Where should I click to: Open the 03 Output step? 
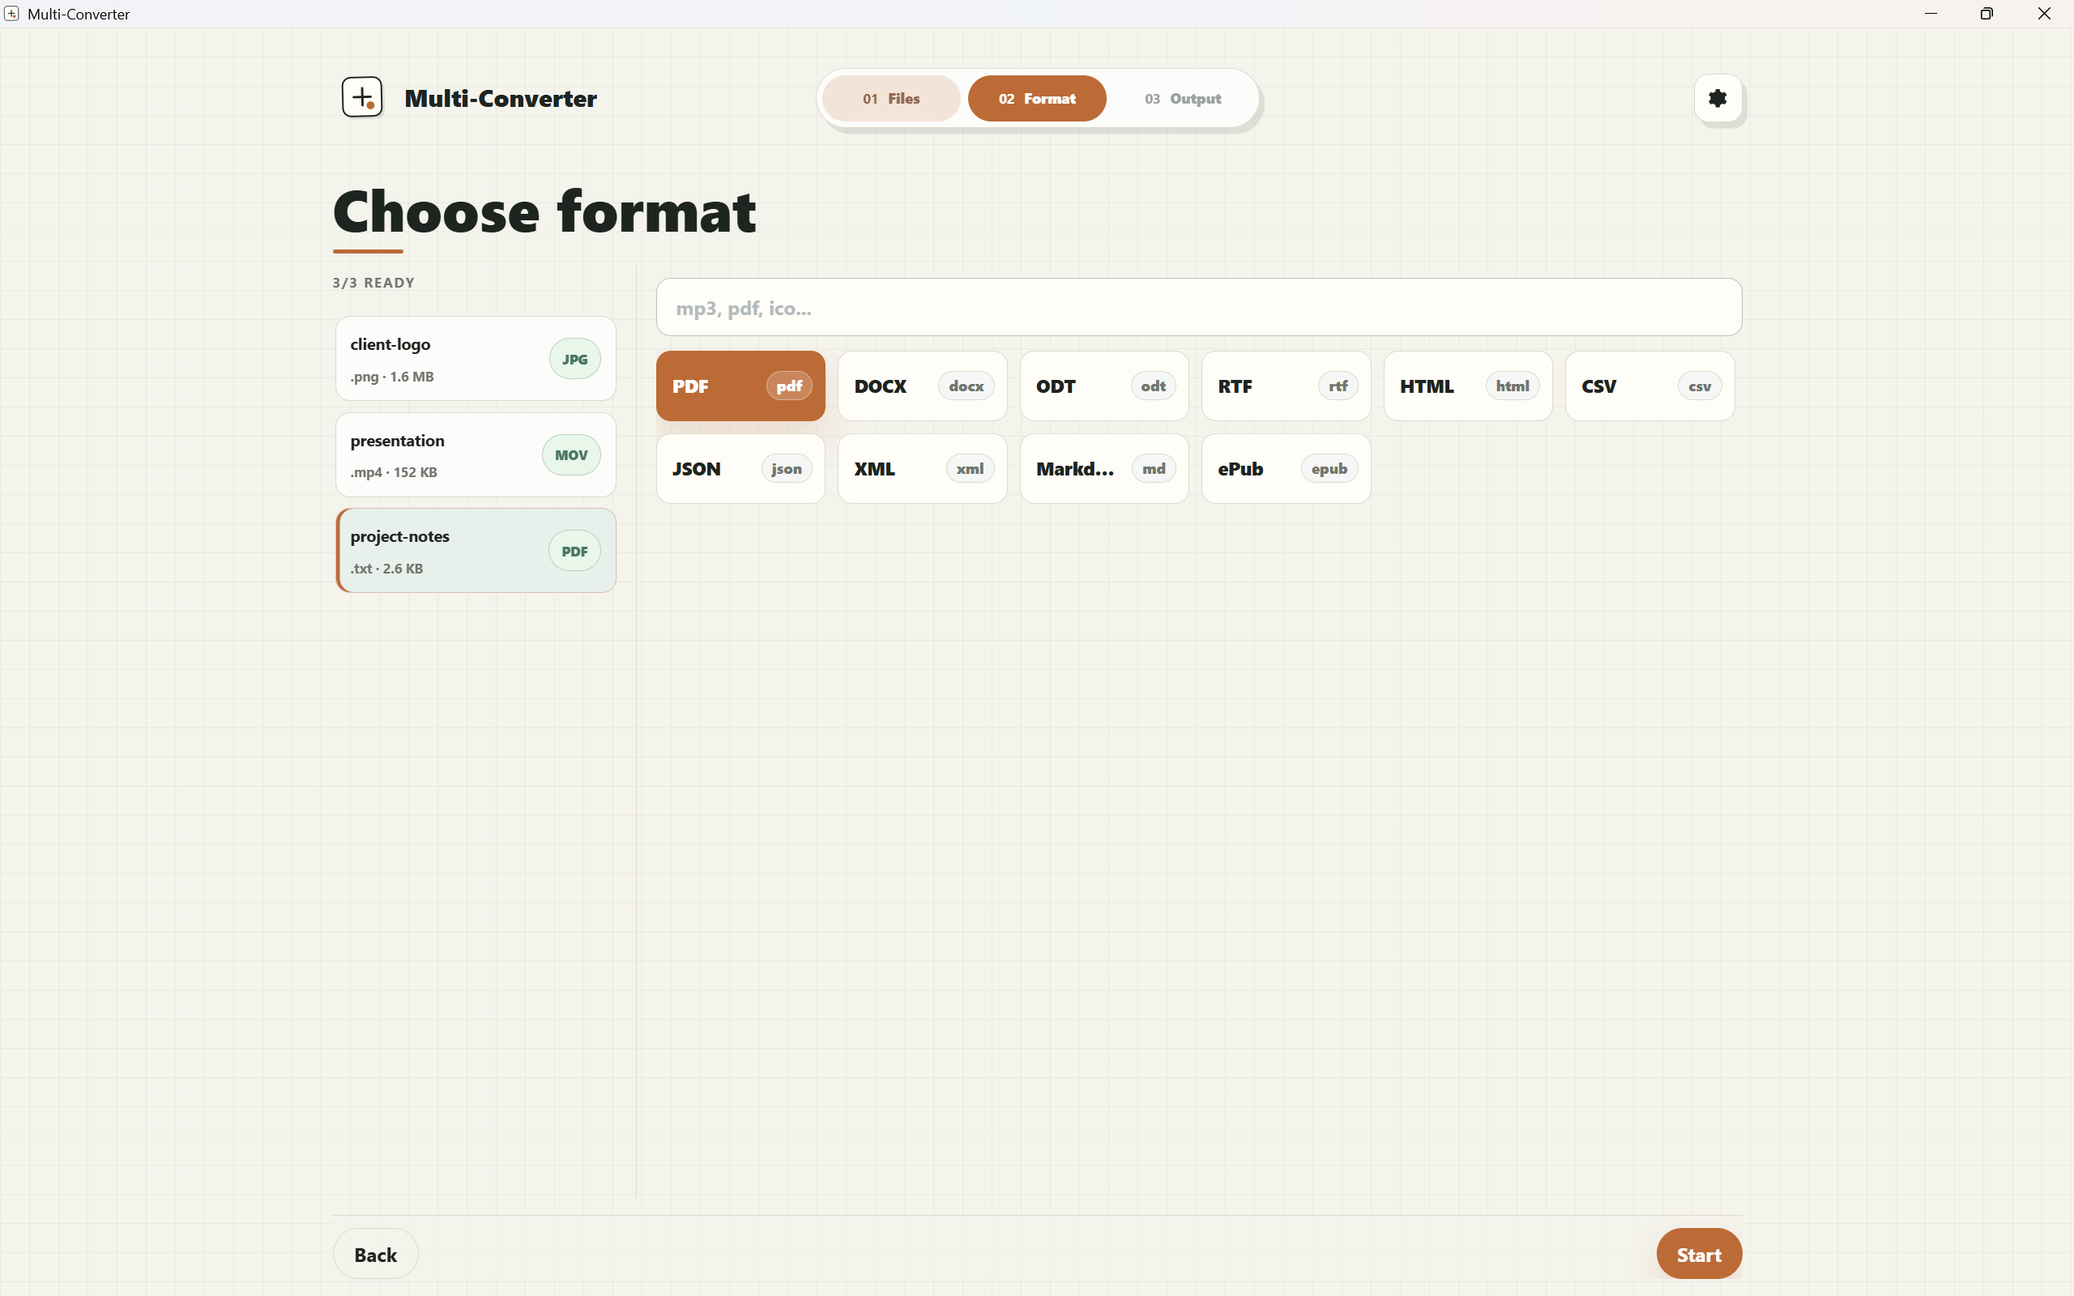[1183, 99]
